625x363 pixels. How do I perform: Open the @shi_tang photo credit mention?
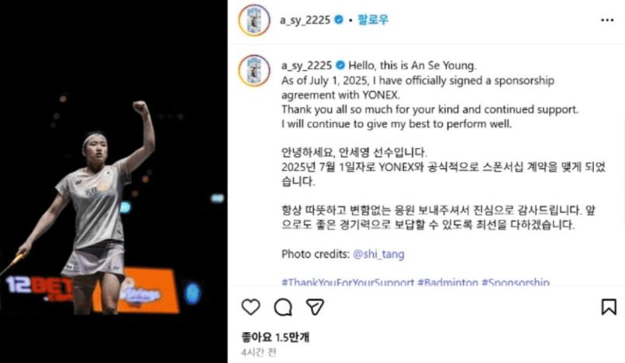click(x=378, y=254)
